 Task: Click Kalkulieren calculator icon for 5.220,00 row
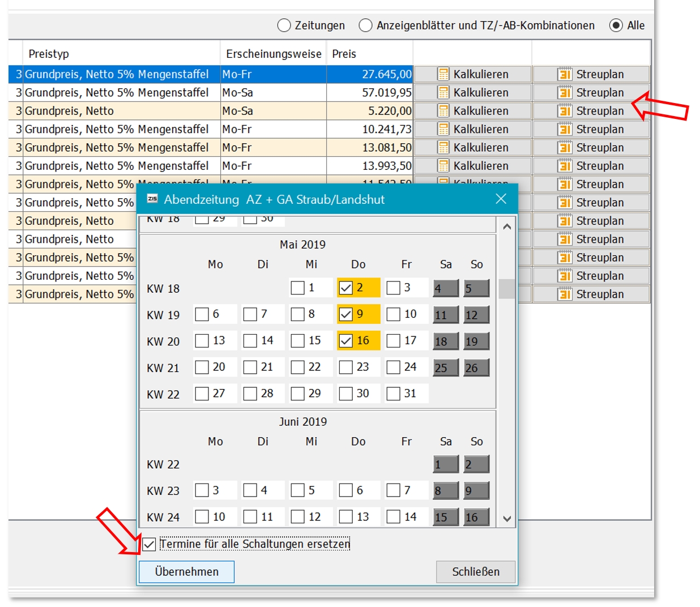[443, 111]
